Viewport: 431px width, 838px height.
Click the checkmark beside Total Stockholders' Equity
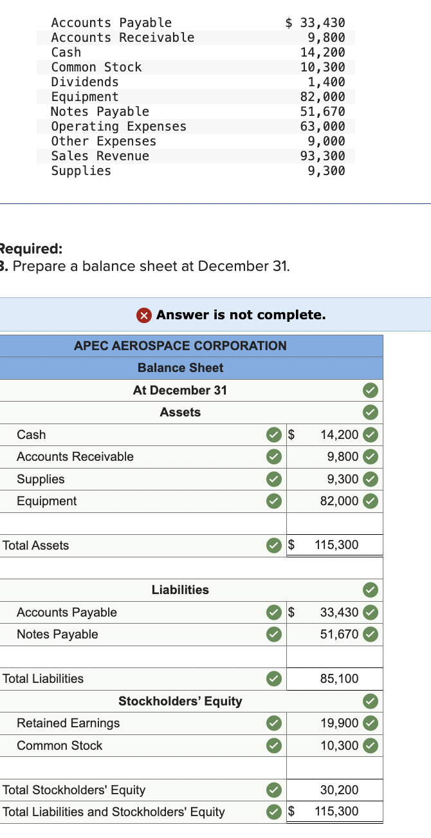[274, 790]
